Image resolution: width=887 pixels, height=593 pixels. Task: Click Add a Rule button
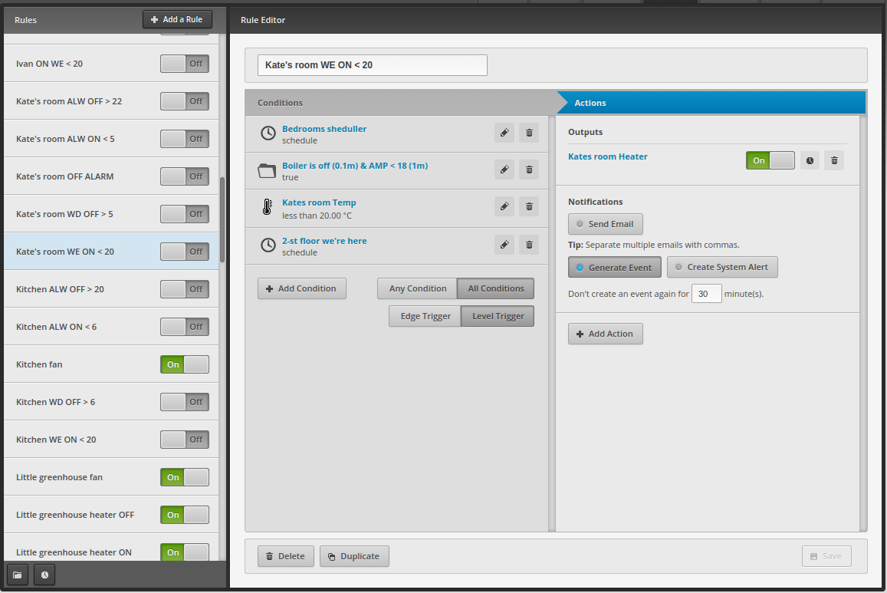click(x=177, y=19)
